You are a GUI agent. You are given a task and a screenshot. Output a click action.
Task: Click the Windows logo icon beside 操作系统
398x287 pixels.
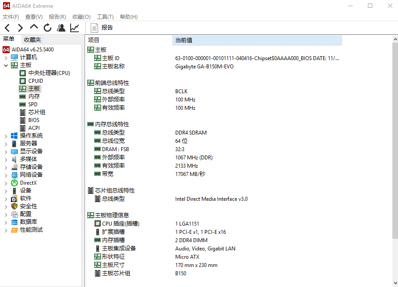pyautogui.click(x=14, y=135)
